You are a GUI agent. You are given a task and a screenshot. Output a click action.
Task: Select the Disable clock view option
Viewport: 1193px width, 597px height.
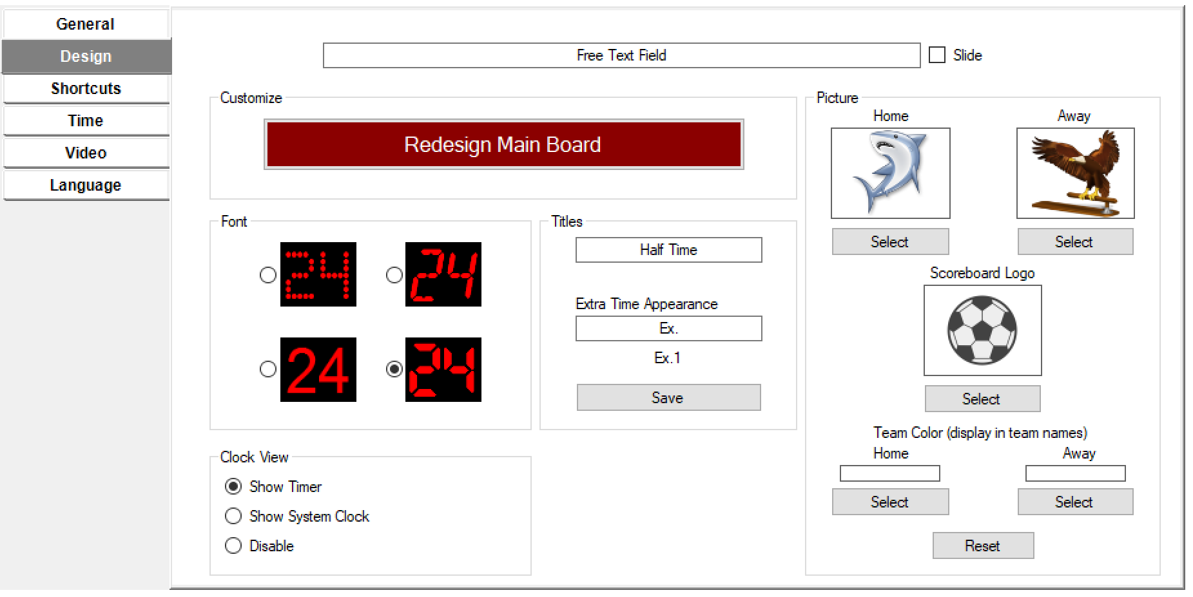pos(233,545)
